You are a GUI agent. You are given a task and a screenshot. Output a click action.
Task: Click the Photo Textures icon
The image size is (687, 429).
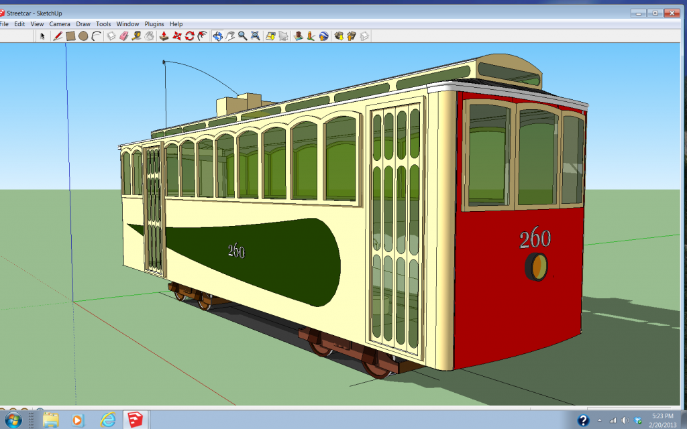(x=311, y=36)
